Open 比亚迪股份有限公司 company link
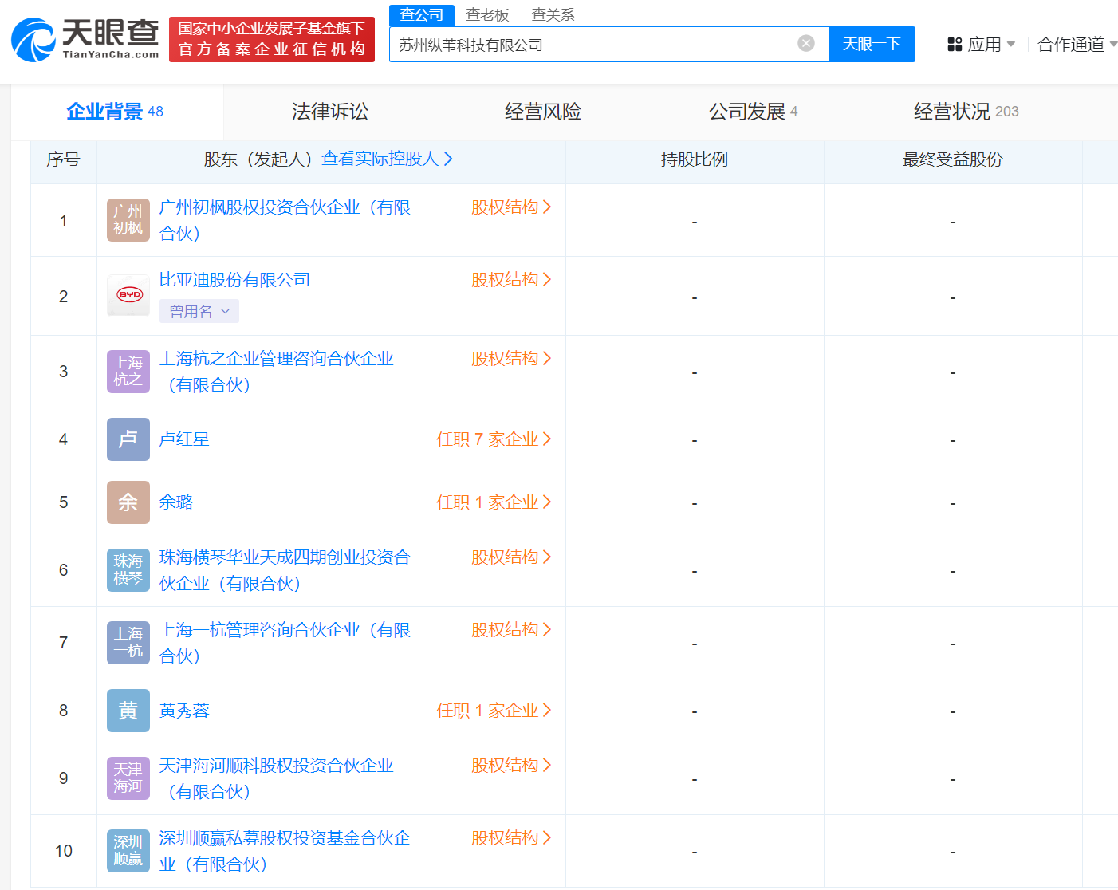1118x890 pixels. click(x=234, y=280)
